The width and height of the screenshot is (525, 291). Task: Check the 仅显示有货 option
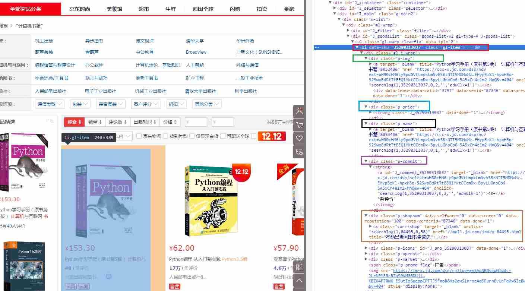(x=192, y=136)
